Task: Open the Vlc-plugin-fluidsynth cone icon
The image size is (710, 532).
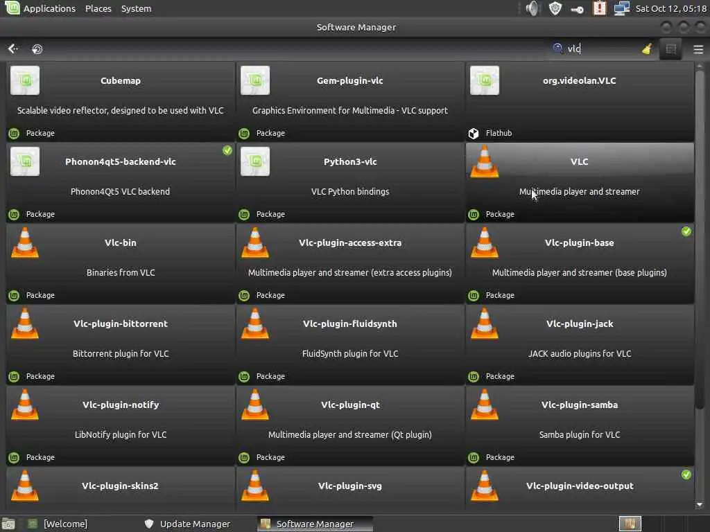Action: [255, 323]
